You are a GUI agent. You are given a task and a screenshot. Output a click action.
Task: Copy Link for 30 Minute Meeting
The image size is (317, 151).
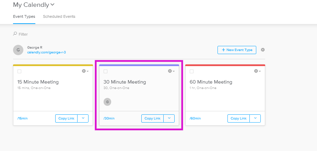point(152,118)
